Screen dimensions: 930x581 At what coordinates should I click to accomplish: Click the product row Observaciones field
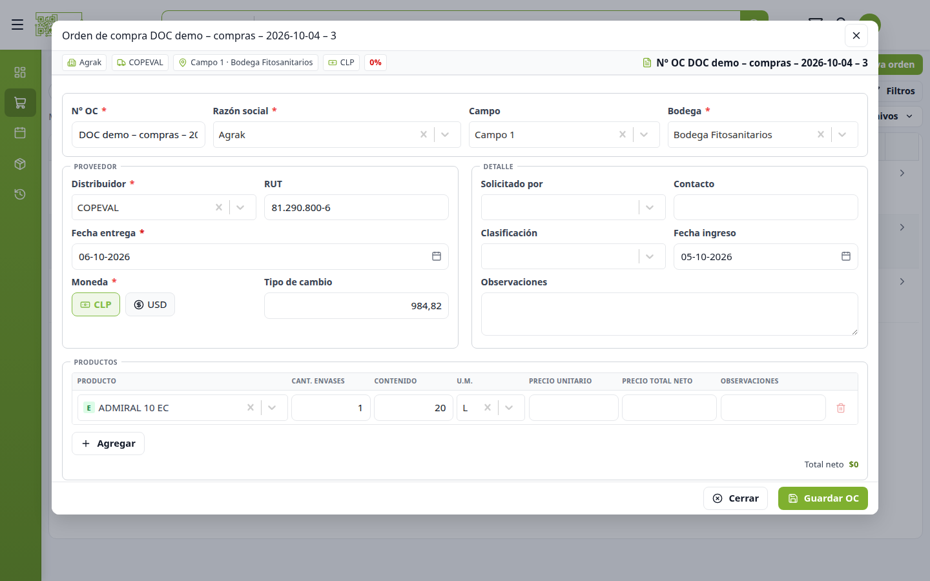(774, 408)
